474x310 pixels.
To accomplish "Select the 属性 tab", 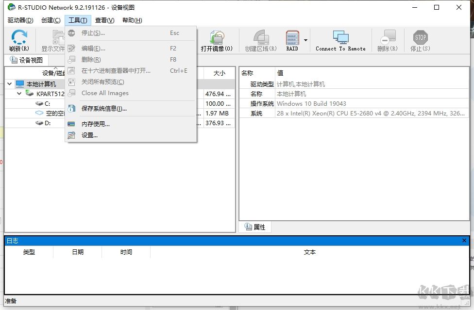I will click(255, 227).
